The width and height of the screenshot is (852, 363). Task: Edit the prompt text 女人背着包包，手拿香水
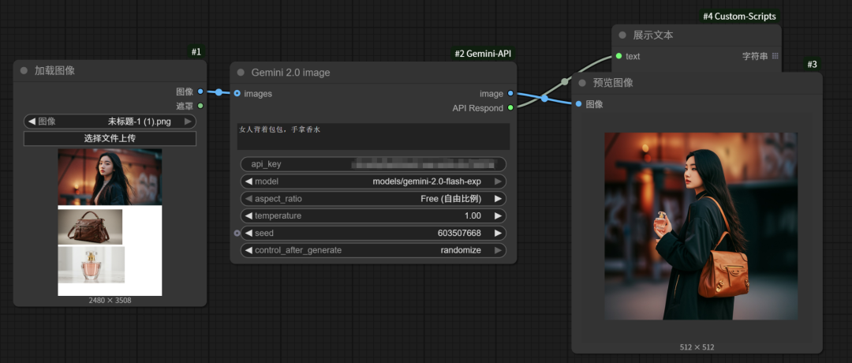[x=373, y=137]
